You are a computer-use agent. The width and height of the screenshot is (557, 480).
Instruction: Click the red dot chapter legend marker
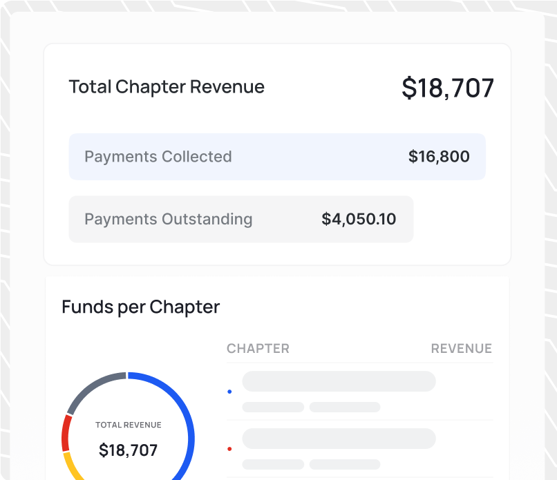click(x=229, y=449)
